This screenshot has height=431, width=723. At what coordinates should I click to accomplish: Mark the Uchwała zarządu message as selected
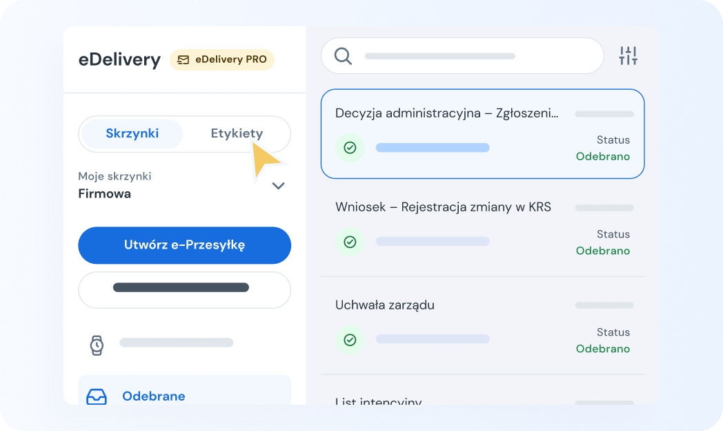482,325
